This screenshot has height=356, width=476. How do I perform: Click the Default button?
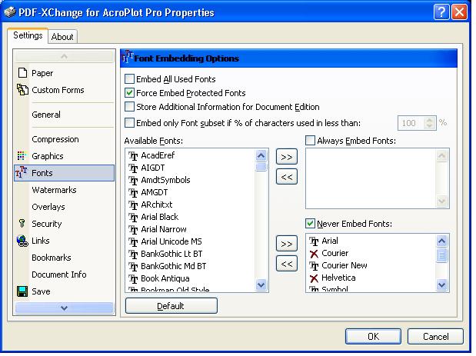click(x=171, y=305)
